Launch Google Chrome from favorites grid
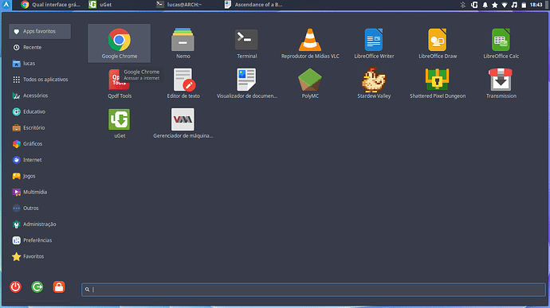This screenshot has height=308, width=550. [x=120, y=44]
